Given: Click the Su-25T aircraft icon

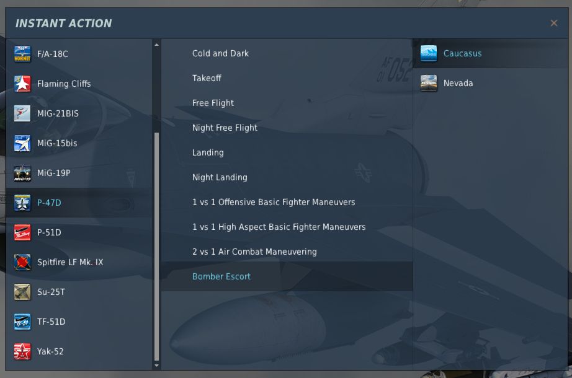Looking at the screenshot, I should (x=22, y=292).
